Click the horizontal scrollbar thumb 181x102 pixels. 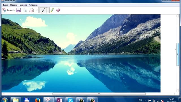click(99, 94)
